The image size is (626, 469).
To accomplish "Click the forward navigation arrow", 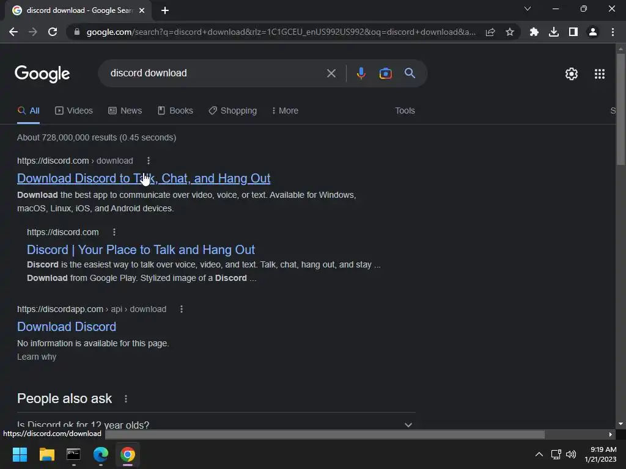I will coord(33,32).
